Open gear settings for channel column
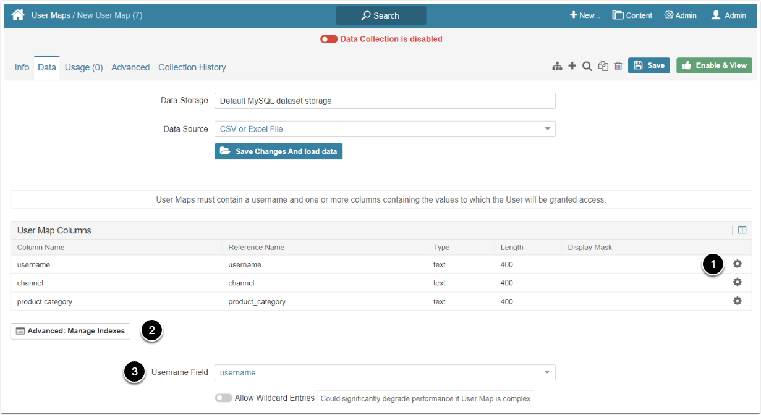761x415 pixels. click(x=737, y=282)
